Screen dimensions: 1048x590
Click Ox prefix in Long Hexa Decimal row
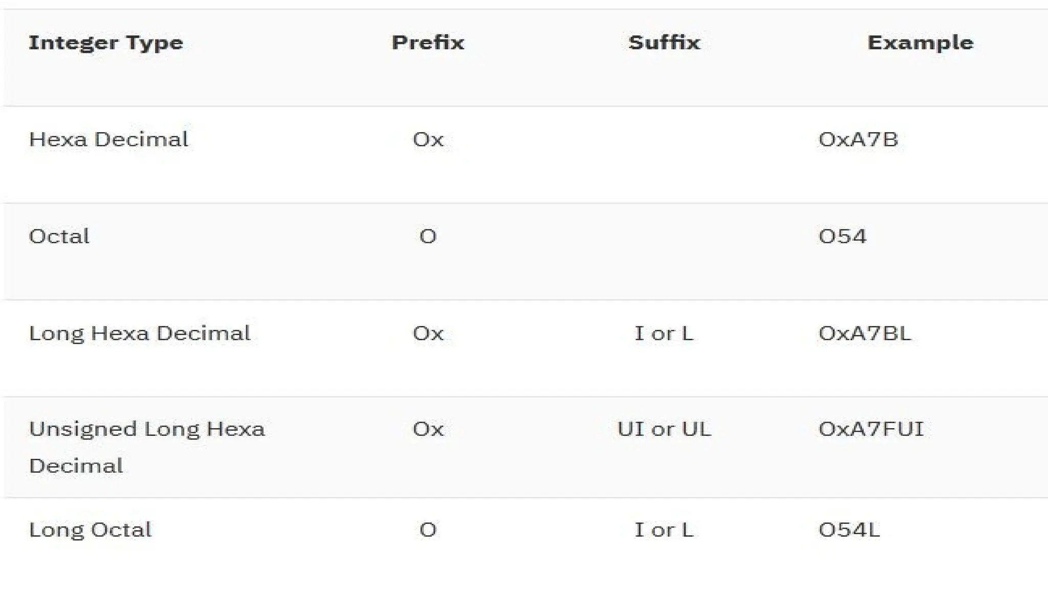(x=428, y=333)
